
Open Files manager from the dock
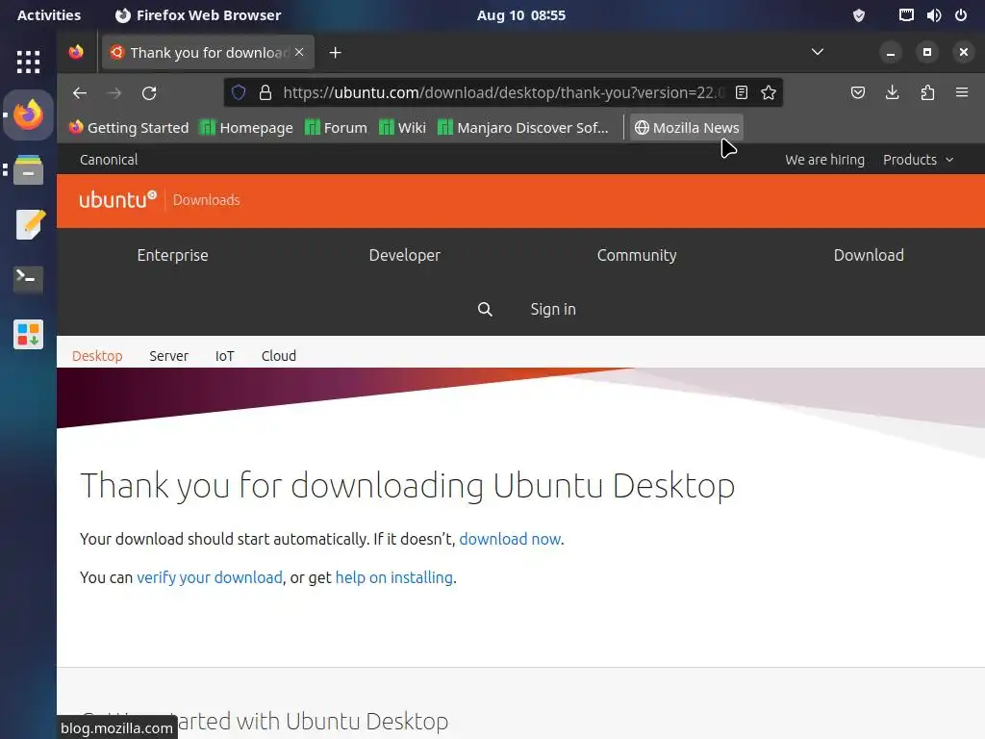pos(28,169)
